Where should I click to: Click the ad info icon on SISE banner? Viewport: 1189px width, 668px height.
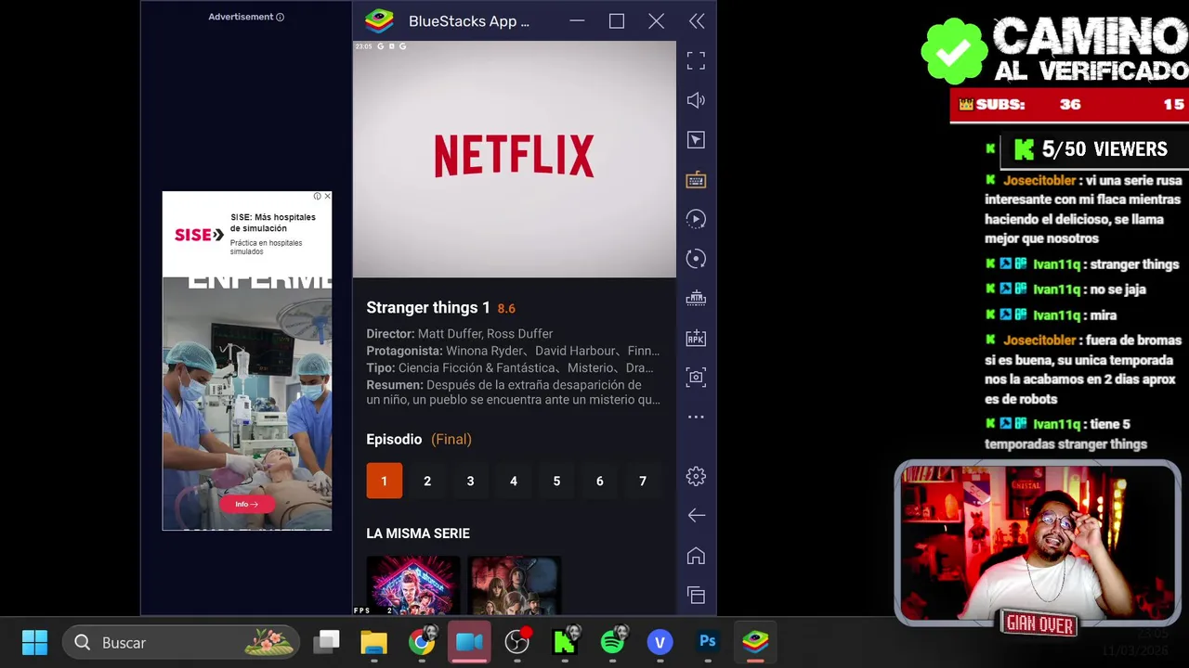pos(317,197)
